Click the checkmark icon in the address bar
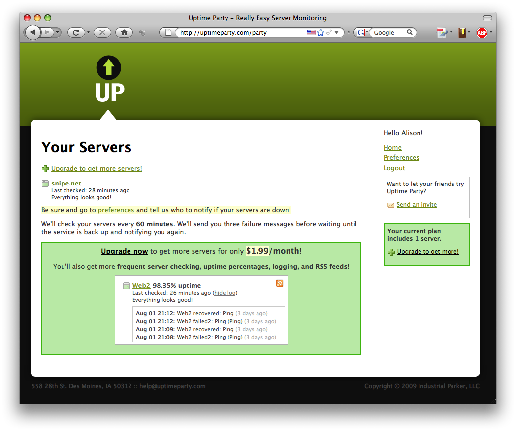The width and height of the screenshot is (516, 431). [x=329, y=32]
